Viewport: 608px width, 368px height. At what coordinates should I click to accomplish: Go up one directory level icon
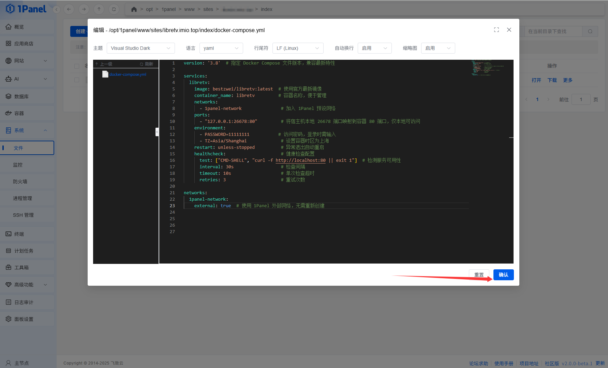click(x=99, y=9)
